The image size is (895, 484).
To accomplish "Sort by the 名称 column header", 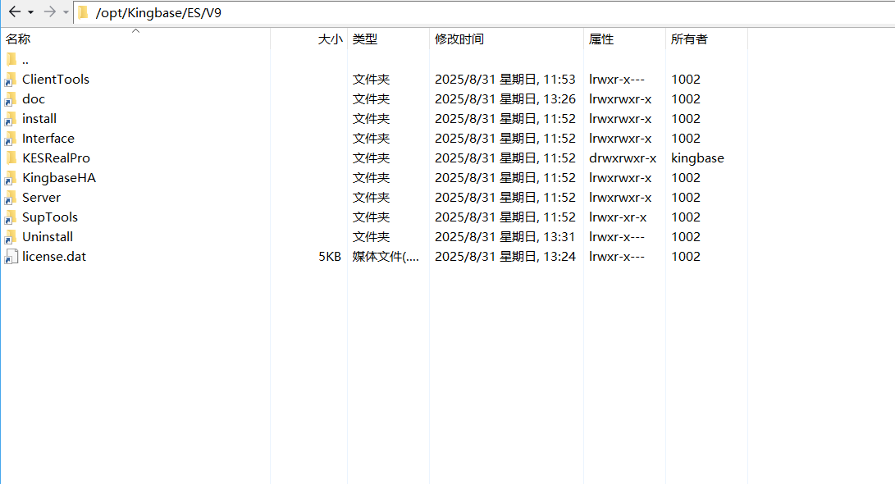I will (x=137, y=39).
